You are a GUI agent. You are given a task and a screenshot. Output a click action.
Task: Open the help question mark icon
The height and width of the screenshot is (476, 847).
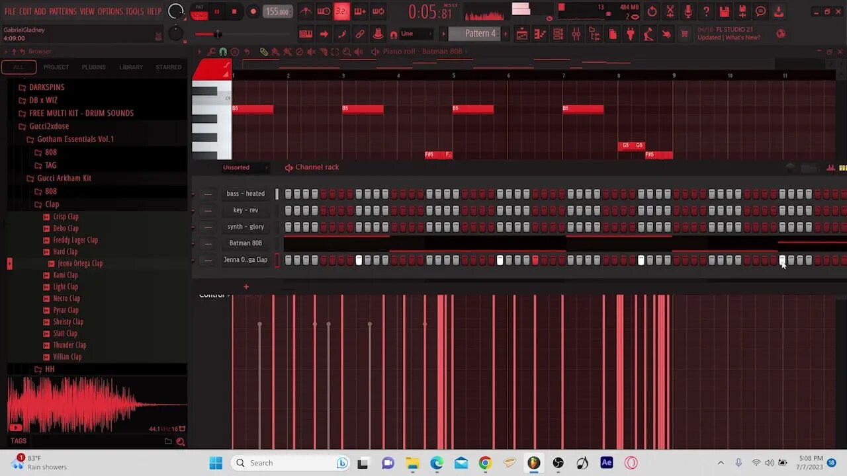(x=706, y=11)
